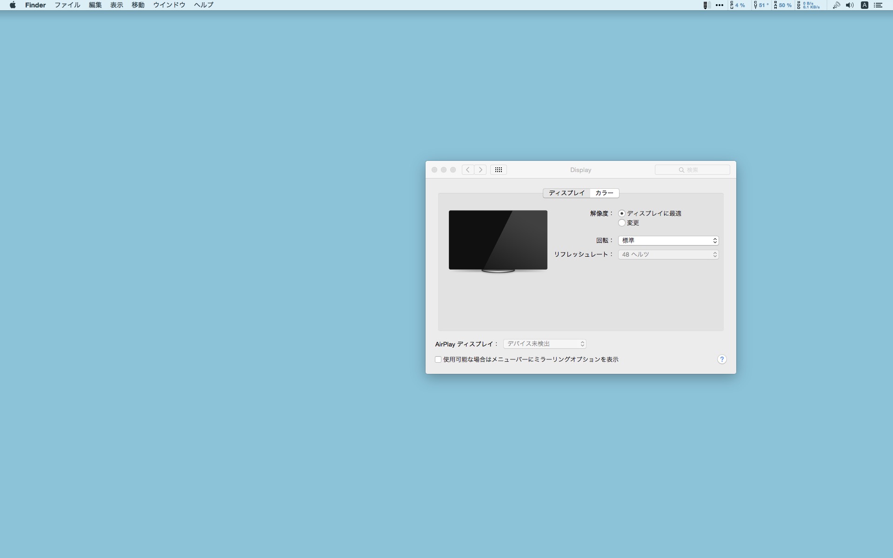893x558 pixels.
Task: Open the Apple menu
Action: point(13,5)
